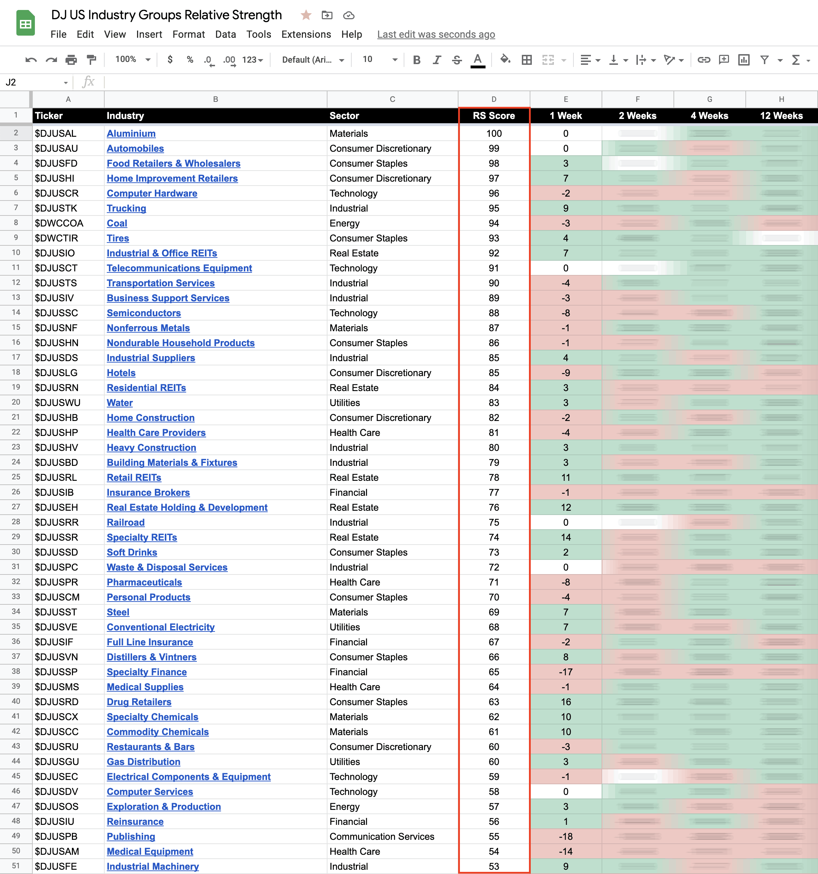
Task: Open the Fill color bucket tool
Action: 505,59
